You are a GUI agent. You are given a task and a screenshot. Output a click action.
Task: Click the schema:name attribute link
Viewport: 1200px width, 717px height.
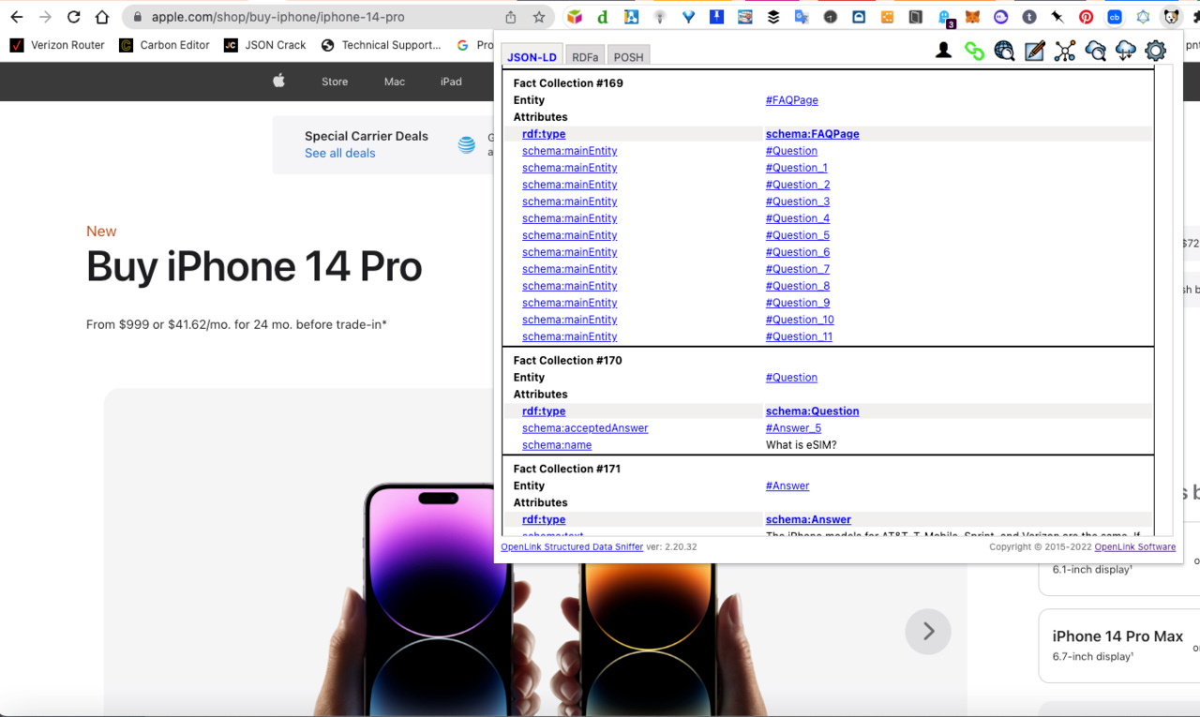click(557, 445)
